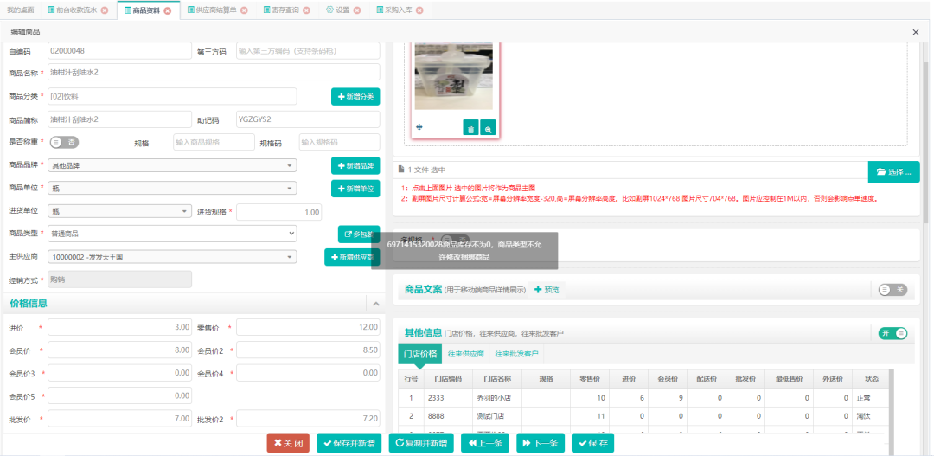
Task: Click the move handle icon below the image
Action: [x=419, y=128]
